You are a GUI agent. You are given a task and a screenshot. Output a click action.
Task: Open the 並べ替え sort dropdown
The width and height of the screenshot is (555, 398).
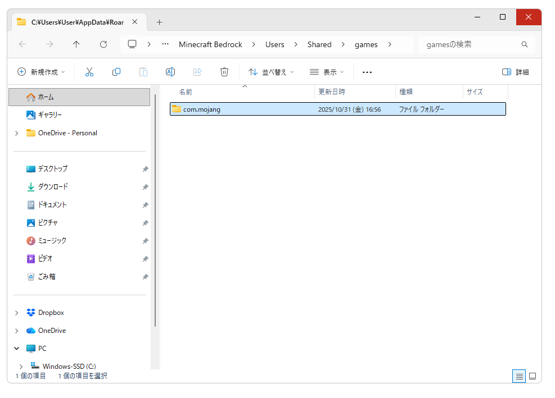point(271,72)
